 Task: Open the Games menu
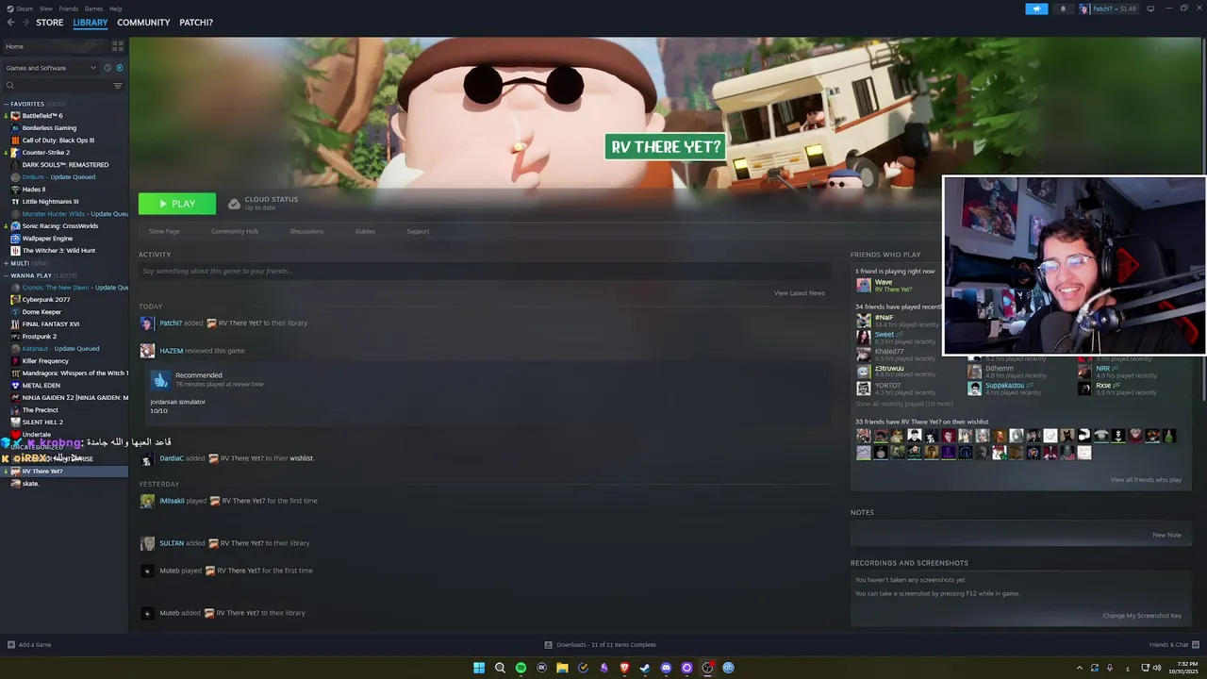coord(93,8)
